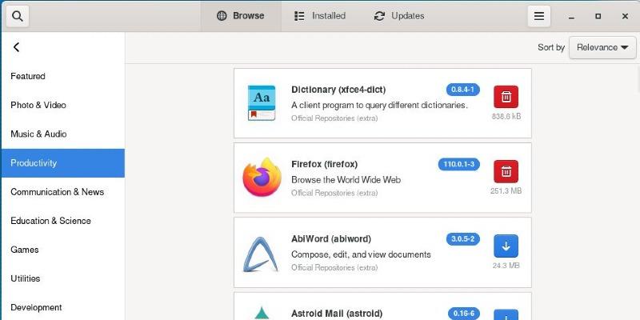Click the AbiWord application logo
The image size is (640, 320).
click(x=261, y=254)
